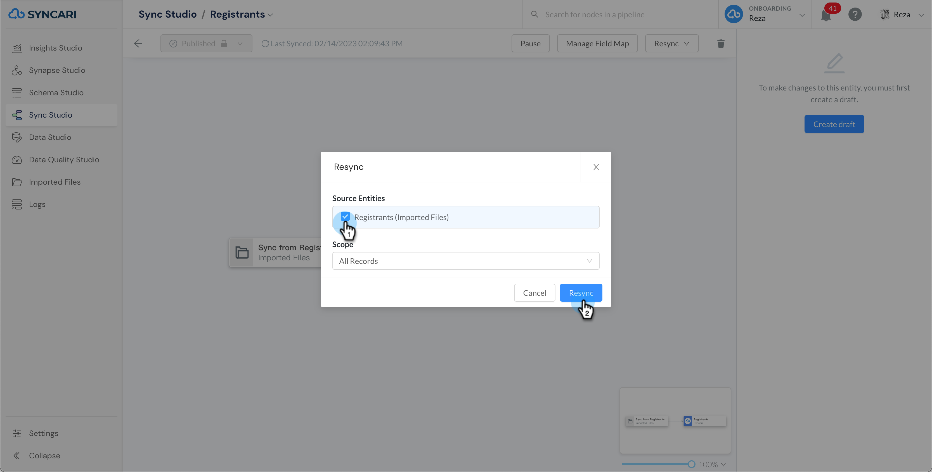Click the pencil edit icon in right panel
Screen dimensions: 932x472
click(834, 63)
